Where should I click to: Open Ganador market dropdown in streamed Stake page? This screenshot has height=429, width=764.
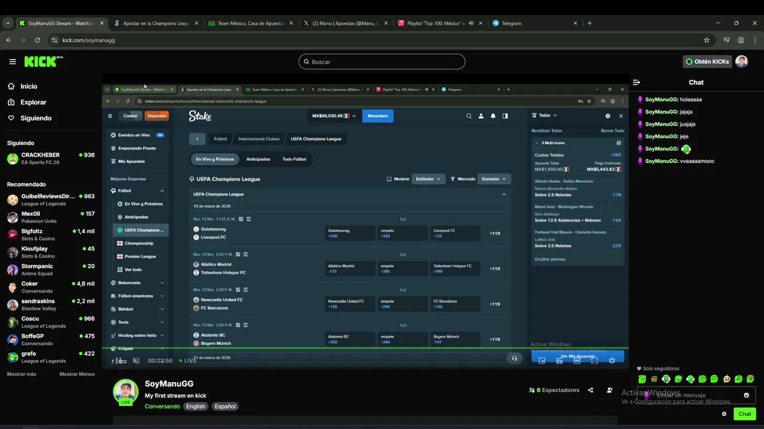pos(494,179)
